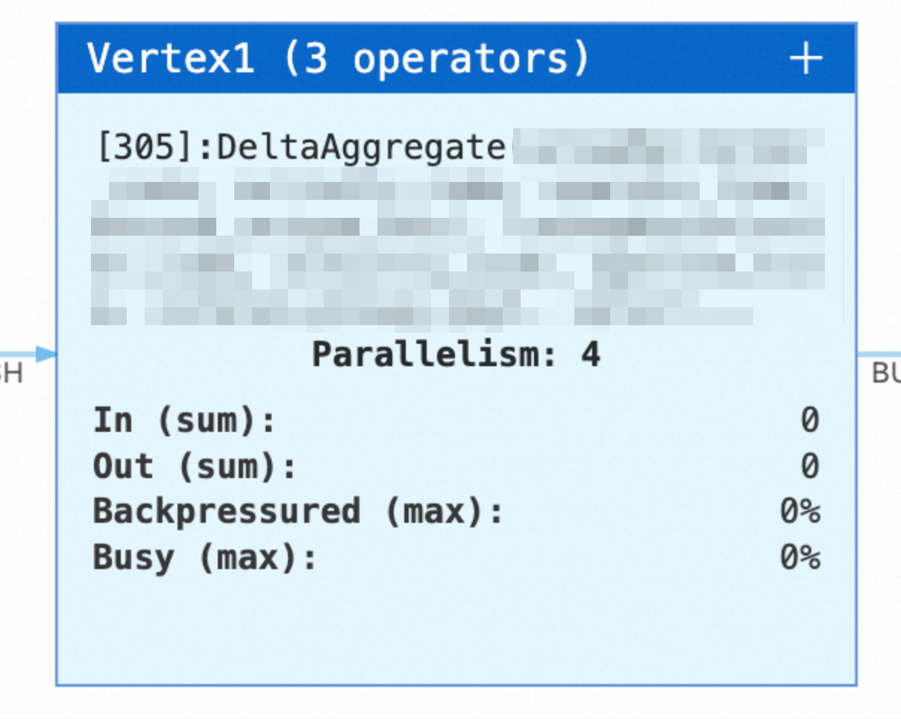This screenshot has width=901, height=719.
Task: Click the Vertex1 (3 operators) header title
Action: [x=339, y=58]
